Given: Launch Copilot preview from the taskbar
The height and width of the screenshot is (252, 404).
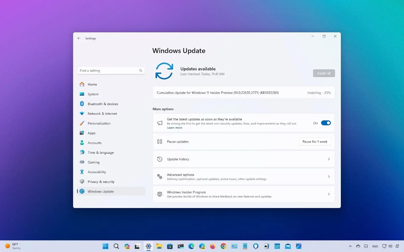Looking at the screenshot, I should tap(127, 246).
